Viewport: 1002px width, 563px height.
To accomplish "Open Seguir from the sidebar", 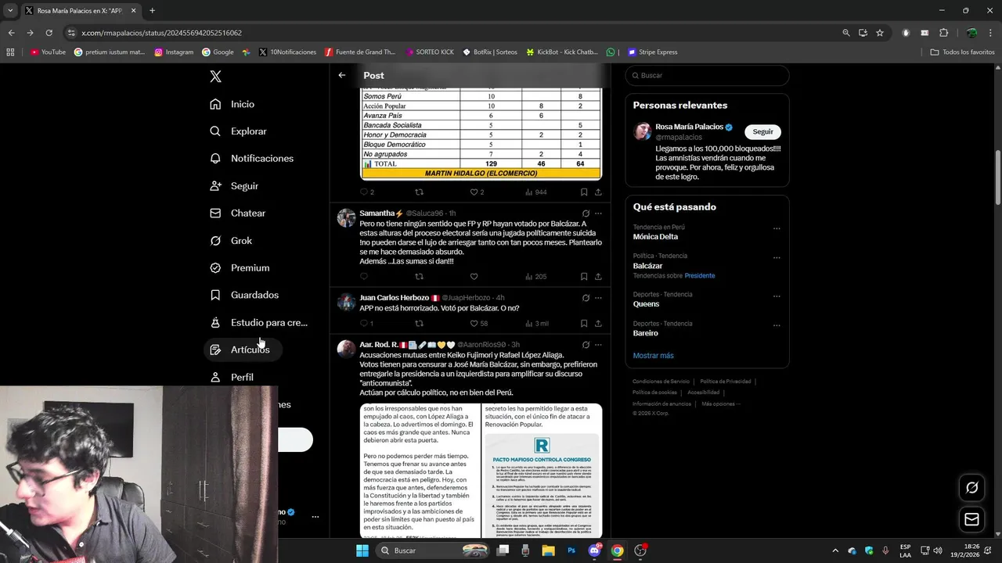I will (x=233, y=186).
